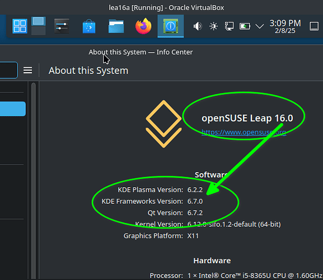Launch Firefox from the taskbar
This screenshot has height=280, width=323.
pos(143,26)
